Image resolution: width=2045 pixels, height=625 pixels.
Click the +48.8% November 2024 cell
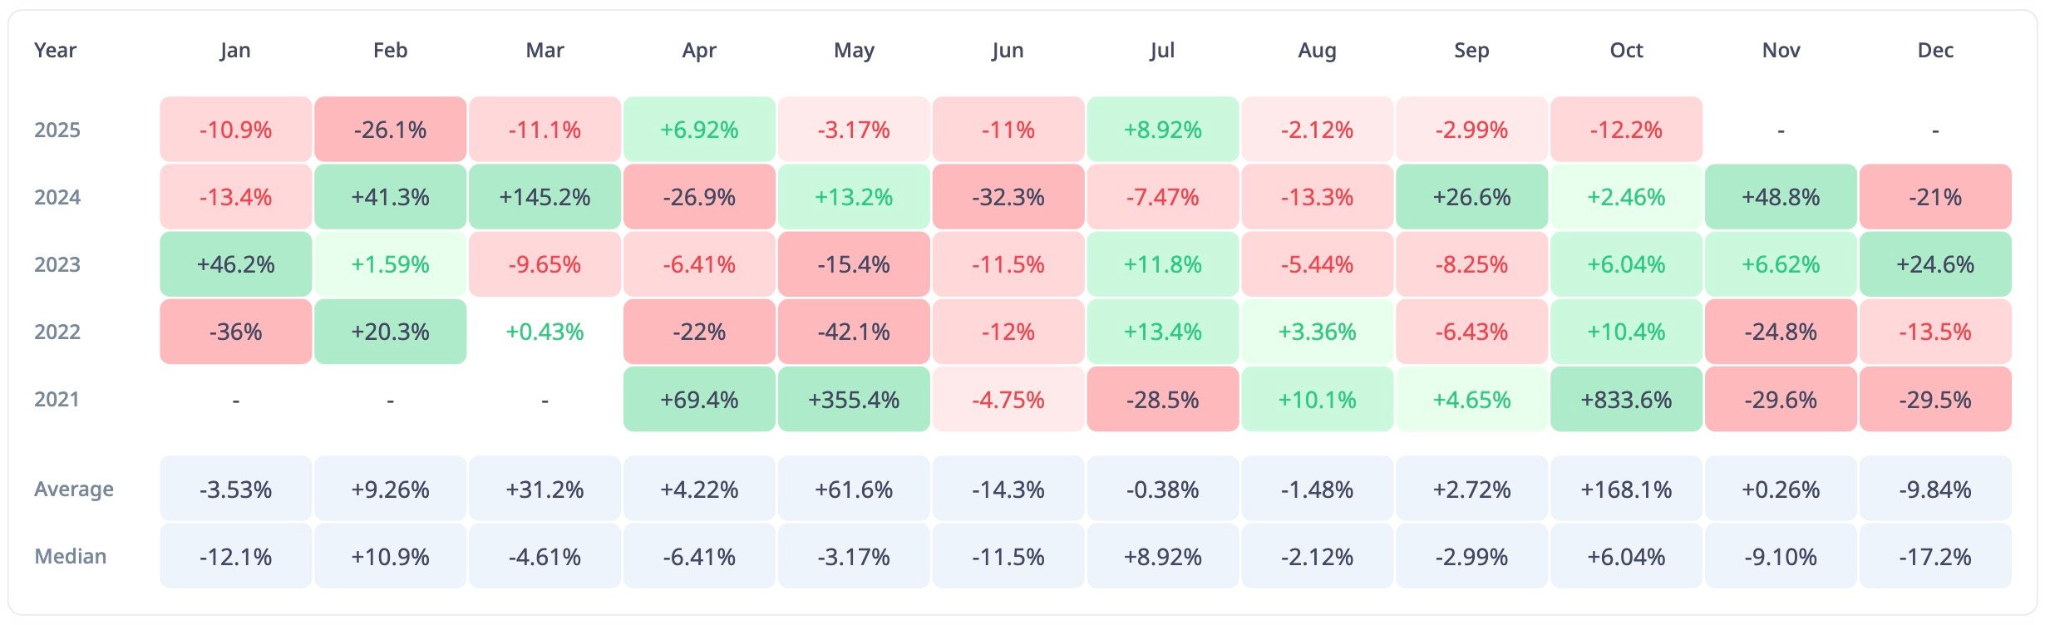[x=1781, y=197]
